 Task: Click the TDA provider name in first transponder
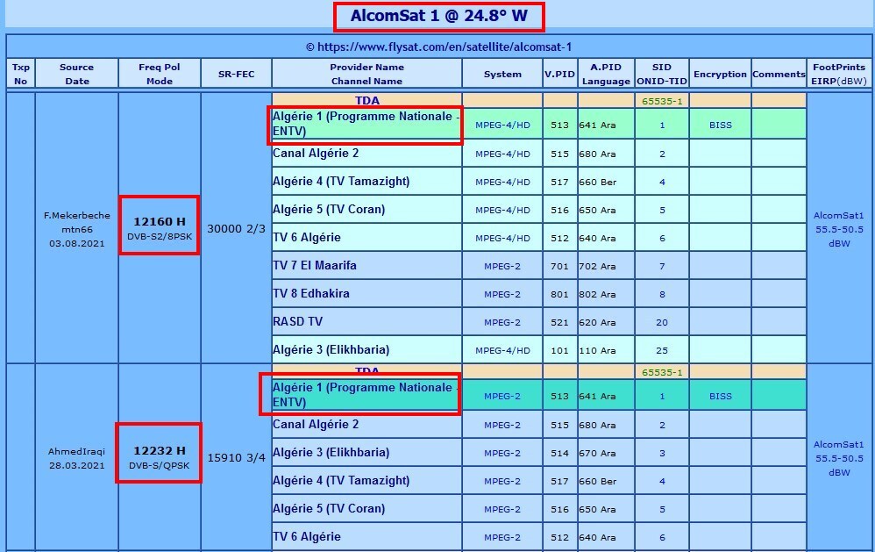[366, 101]
